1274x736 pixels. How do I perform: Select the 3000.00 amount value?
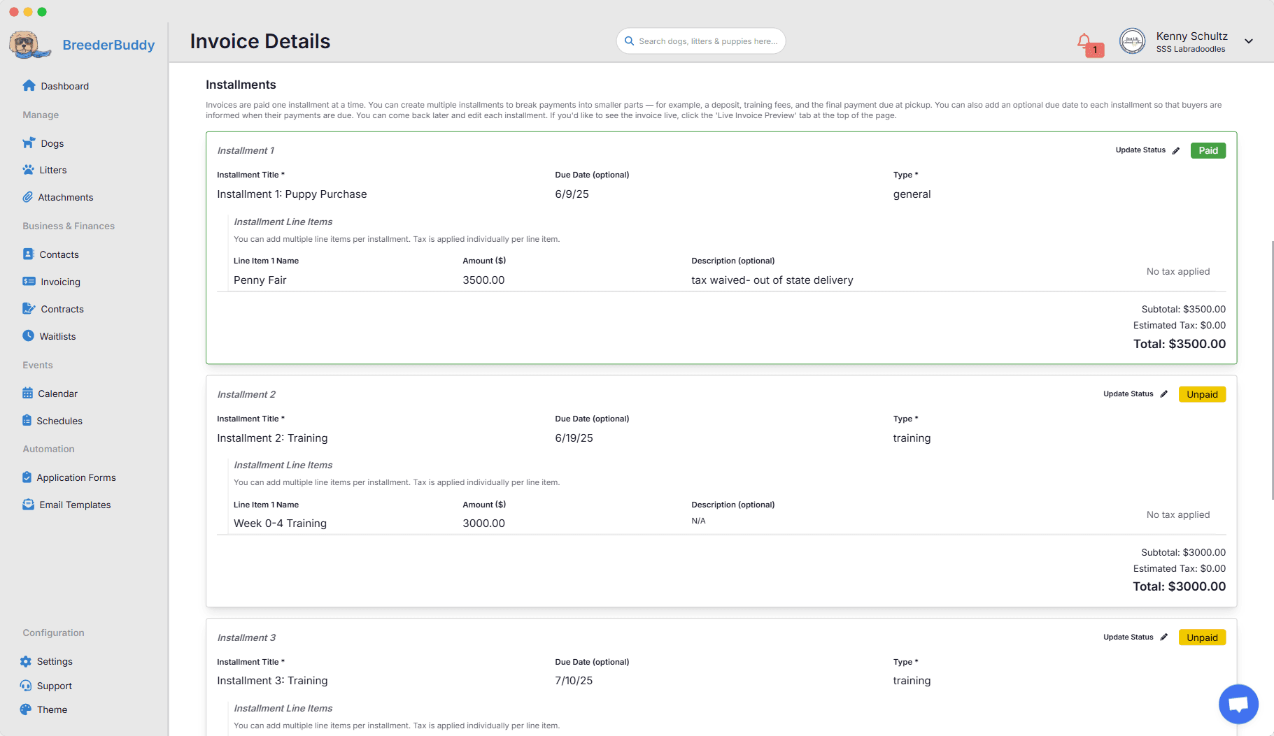[x=483, y=524]
